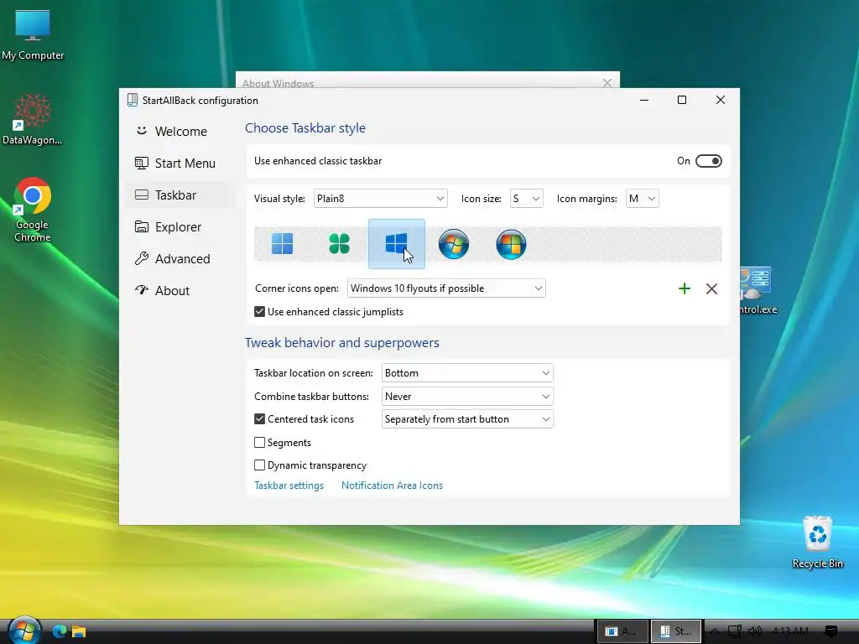Choose the Vista-style dark orb start icon

pos(511,244)
